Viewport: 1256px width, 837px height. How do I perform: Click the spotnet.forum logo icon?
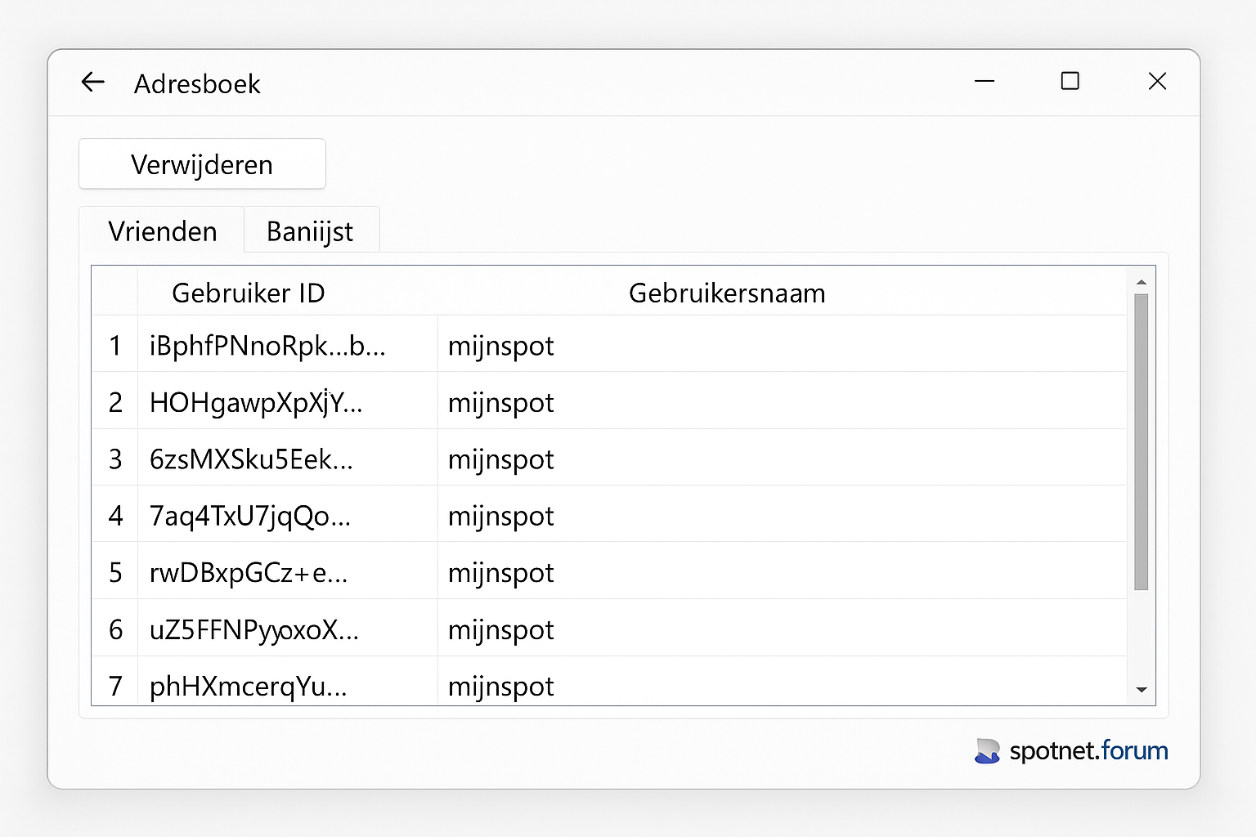pyautogui.click(x=987, y=750)
